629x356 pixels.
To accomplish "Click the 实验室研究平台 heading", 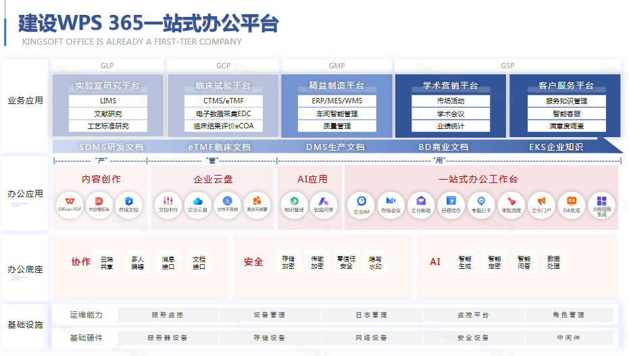I will 107,85.
